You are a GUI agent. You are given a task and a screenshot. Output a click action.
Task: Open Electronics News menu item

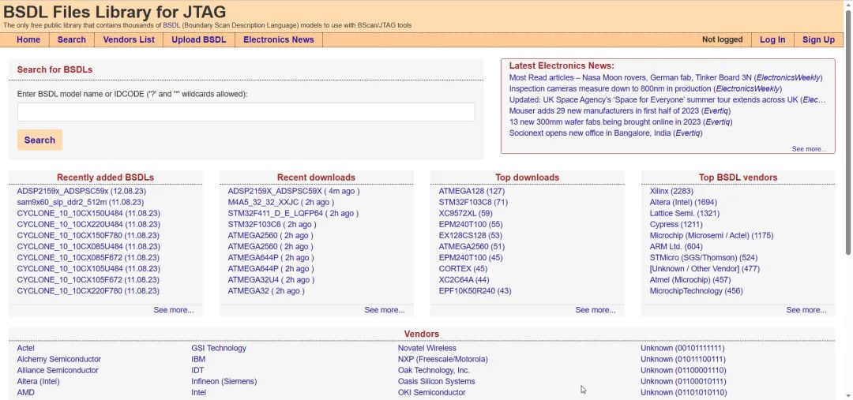tap(279, 39)
